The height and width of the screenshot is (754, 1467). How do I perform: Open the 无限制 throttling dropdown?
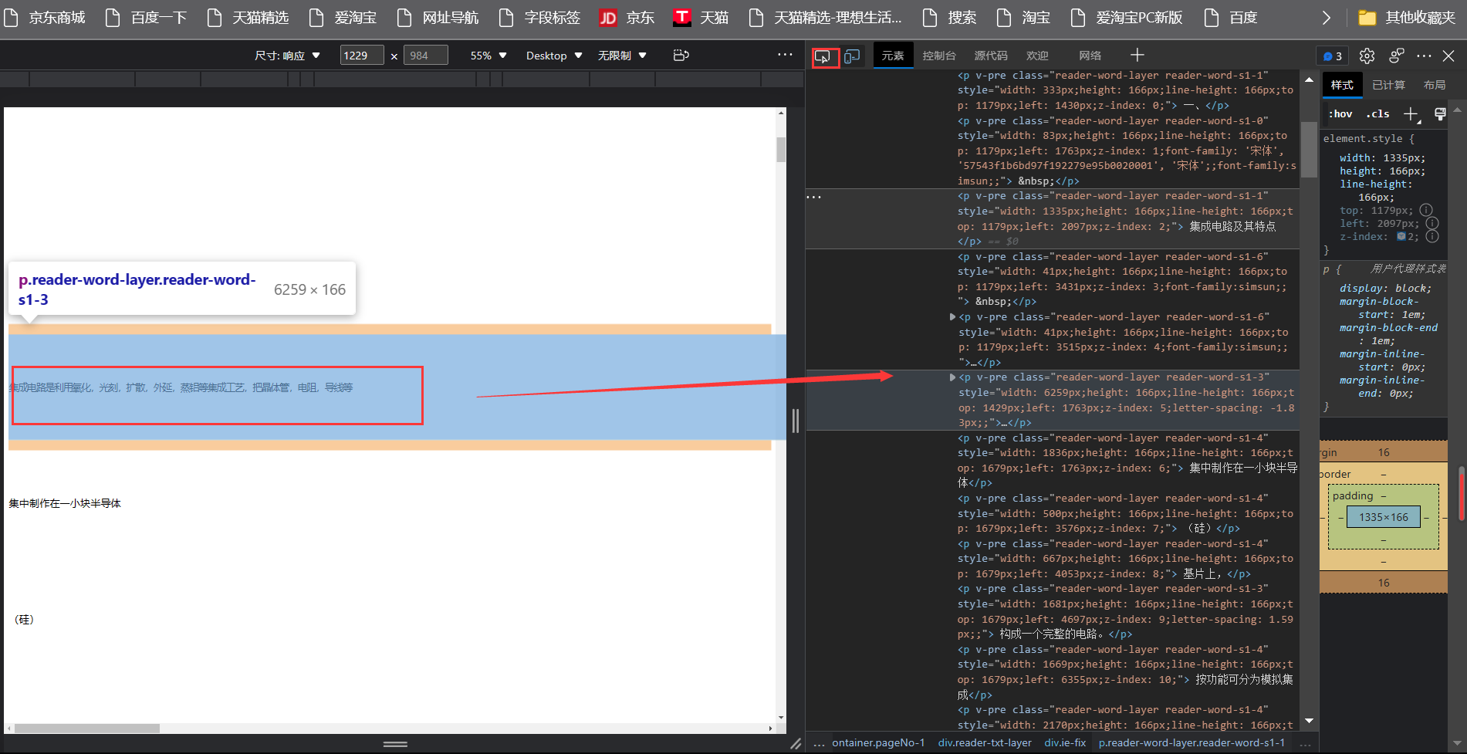tap(622, 56)
